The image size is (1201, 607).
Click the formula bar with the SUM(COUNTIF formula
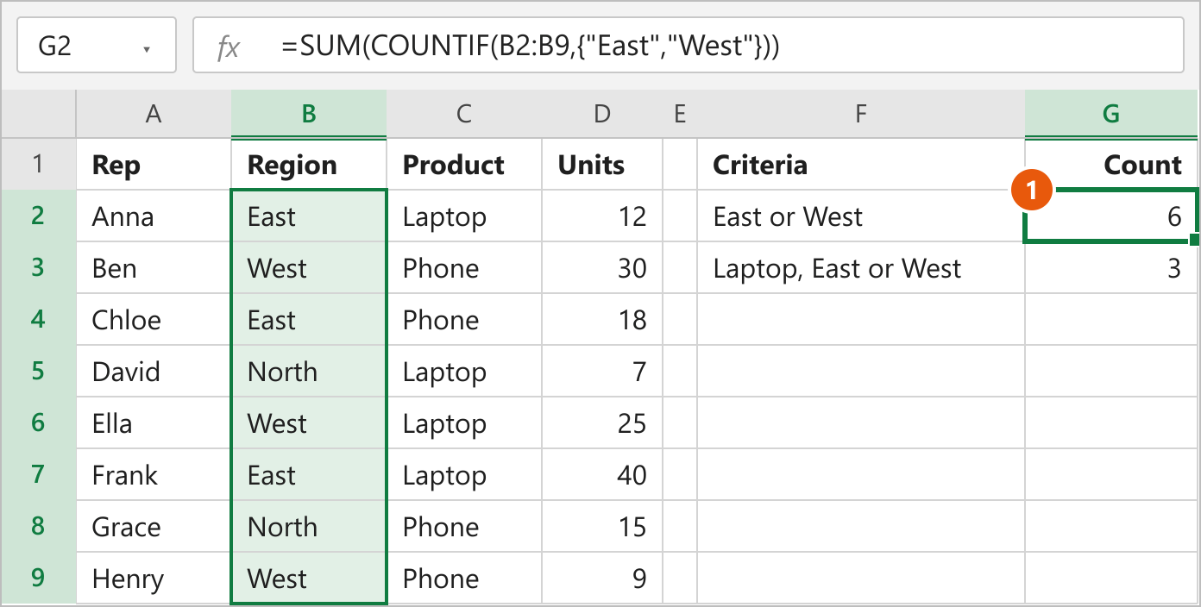click(689, 45)
